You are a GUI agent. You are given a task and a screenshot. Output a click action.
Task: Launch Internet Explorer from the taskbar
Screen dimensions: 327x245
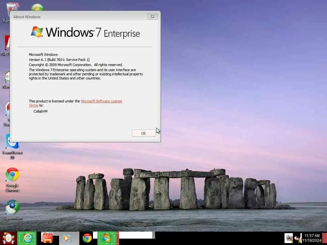click(x=27, y=238)
